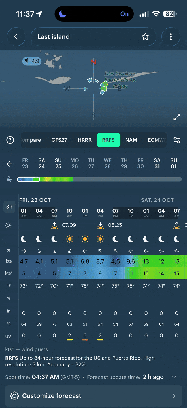Screen dimensions: 187x408
Task: Tap the Dynamic Island moon focus icon
Action: click(x=62, y=14)
